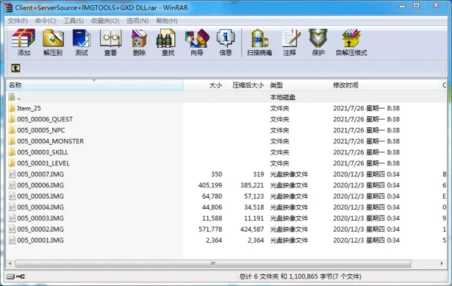The width and height of the screenshot is (452, 286).
Task: Click the 扫描病毒 (Virus scan) icon
Action: [x=260, y=42]
